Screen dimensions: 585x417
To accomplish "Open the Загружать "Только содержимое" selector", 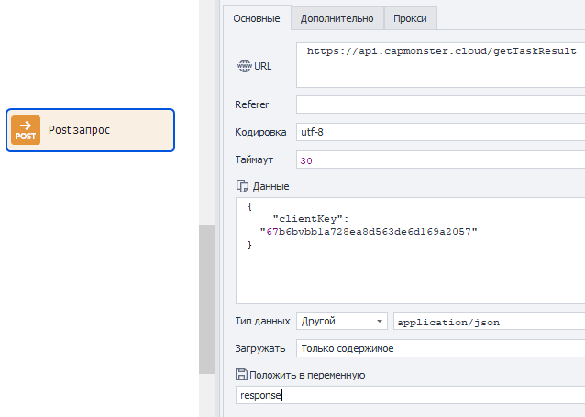I will [x=440, y=348].
